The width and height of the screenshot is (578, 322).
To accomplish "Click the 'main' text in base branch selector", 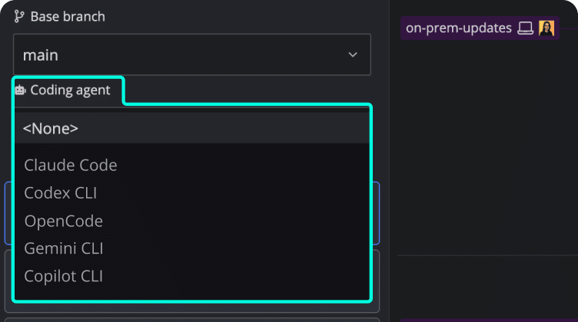I will (41, 54).
